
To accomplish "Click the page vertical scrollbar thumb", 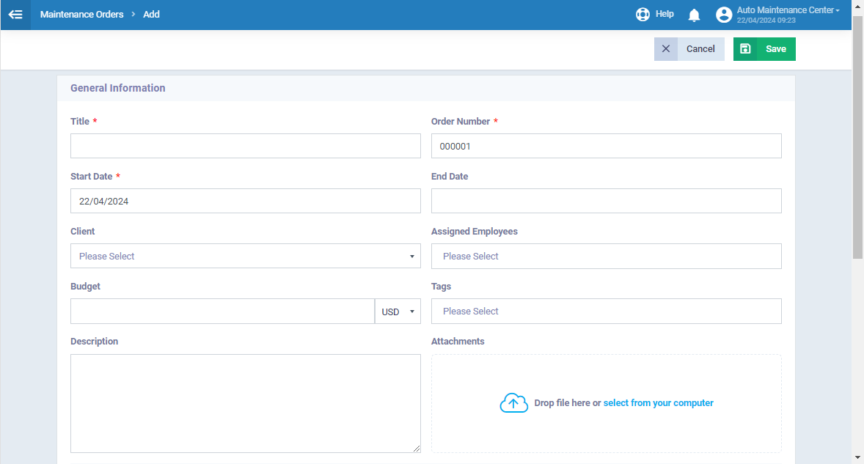I will [x=857, y=136].
